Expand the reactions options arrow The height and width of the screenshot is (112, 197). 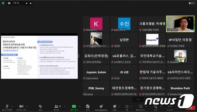(x=119, y=106)
